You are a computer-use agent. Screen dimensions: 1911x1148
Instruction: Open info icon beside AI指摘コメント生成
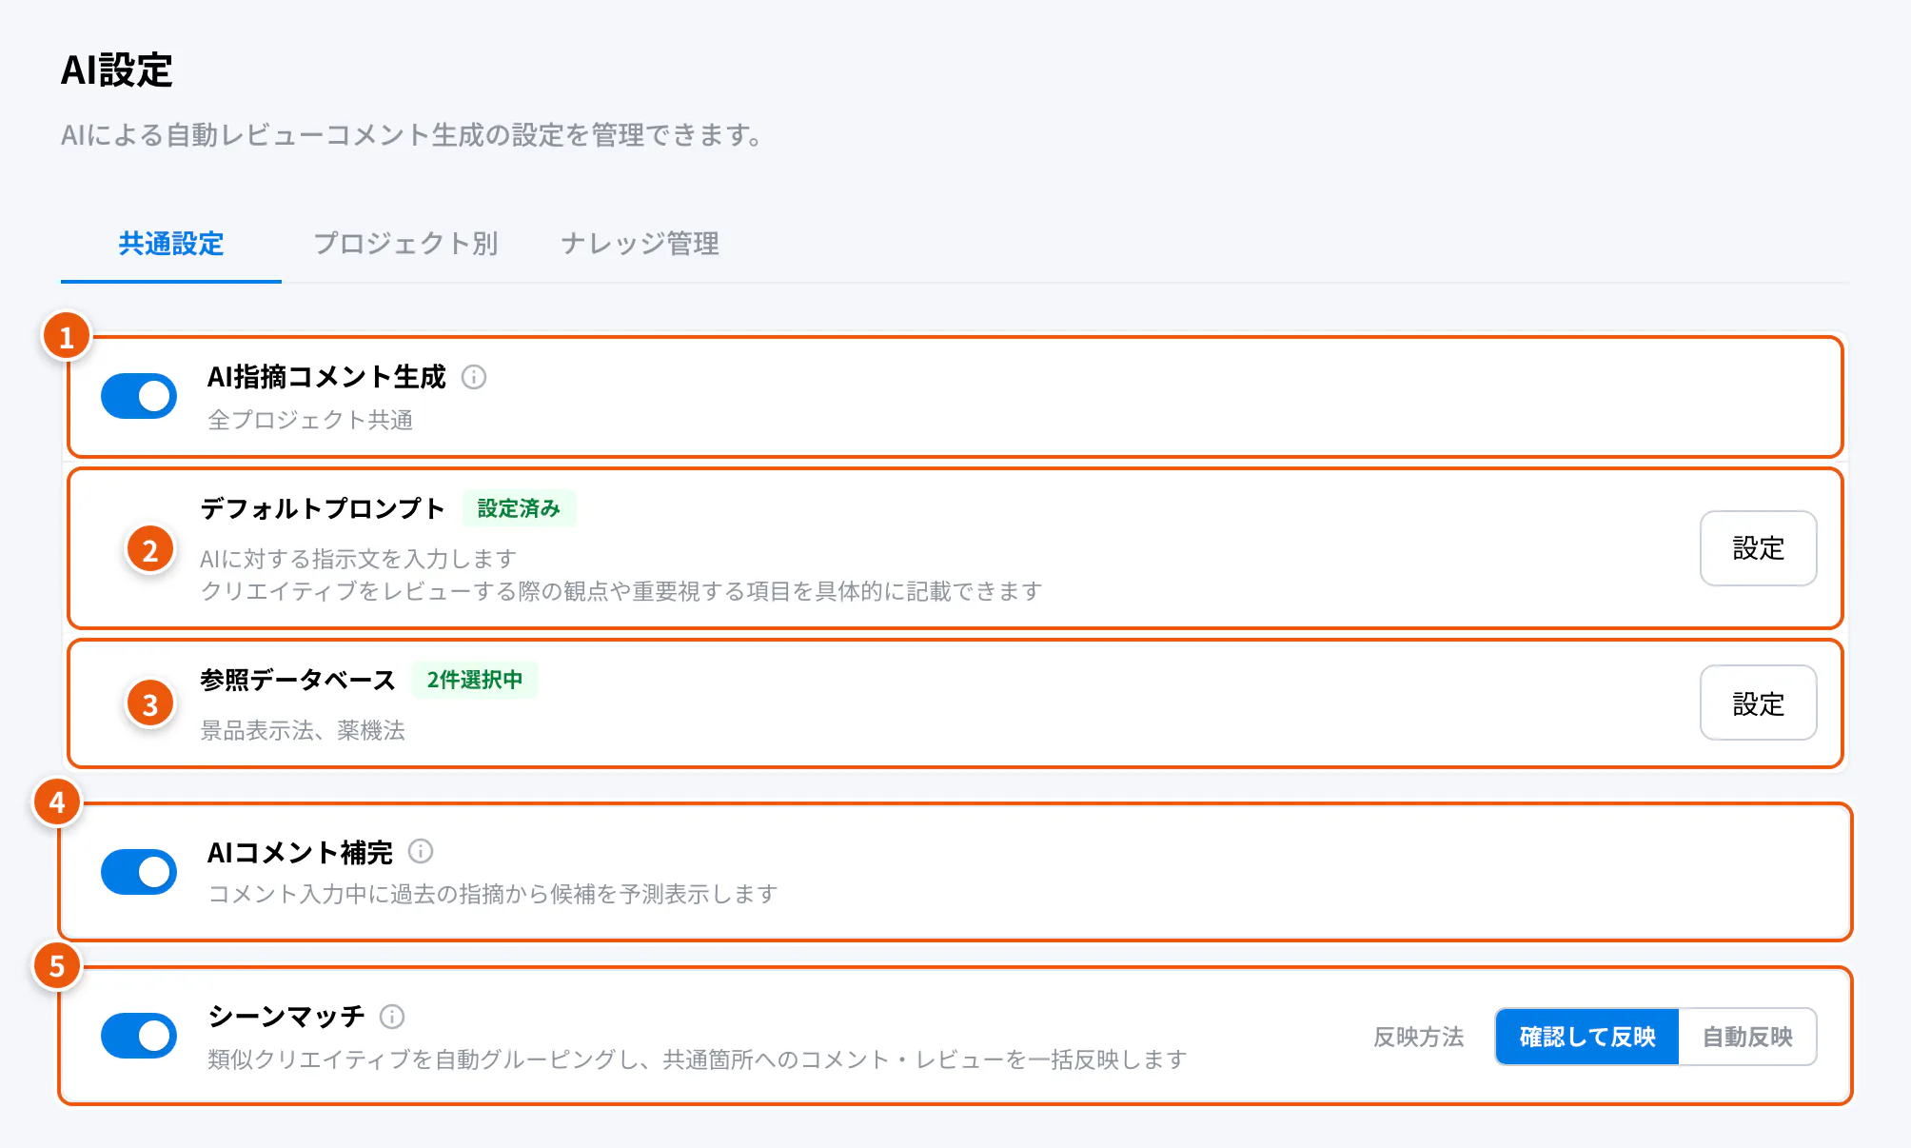tap(474, 377)
